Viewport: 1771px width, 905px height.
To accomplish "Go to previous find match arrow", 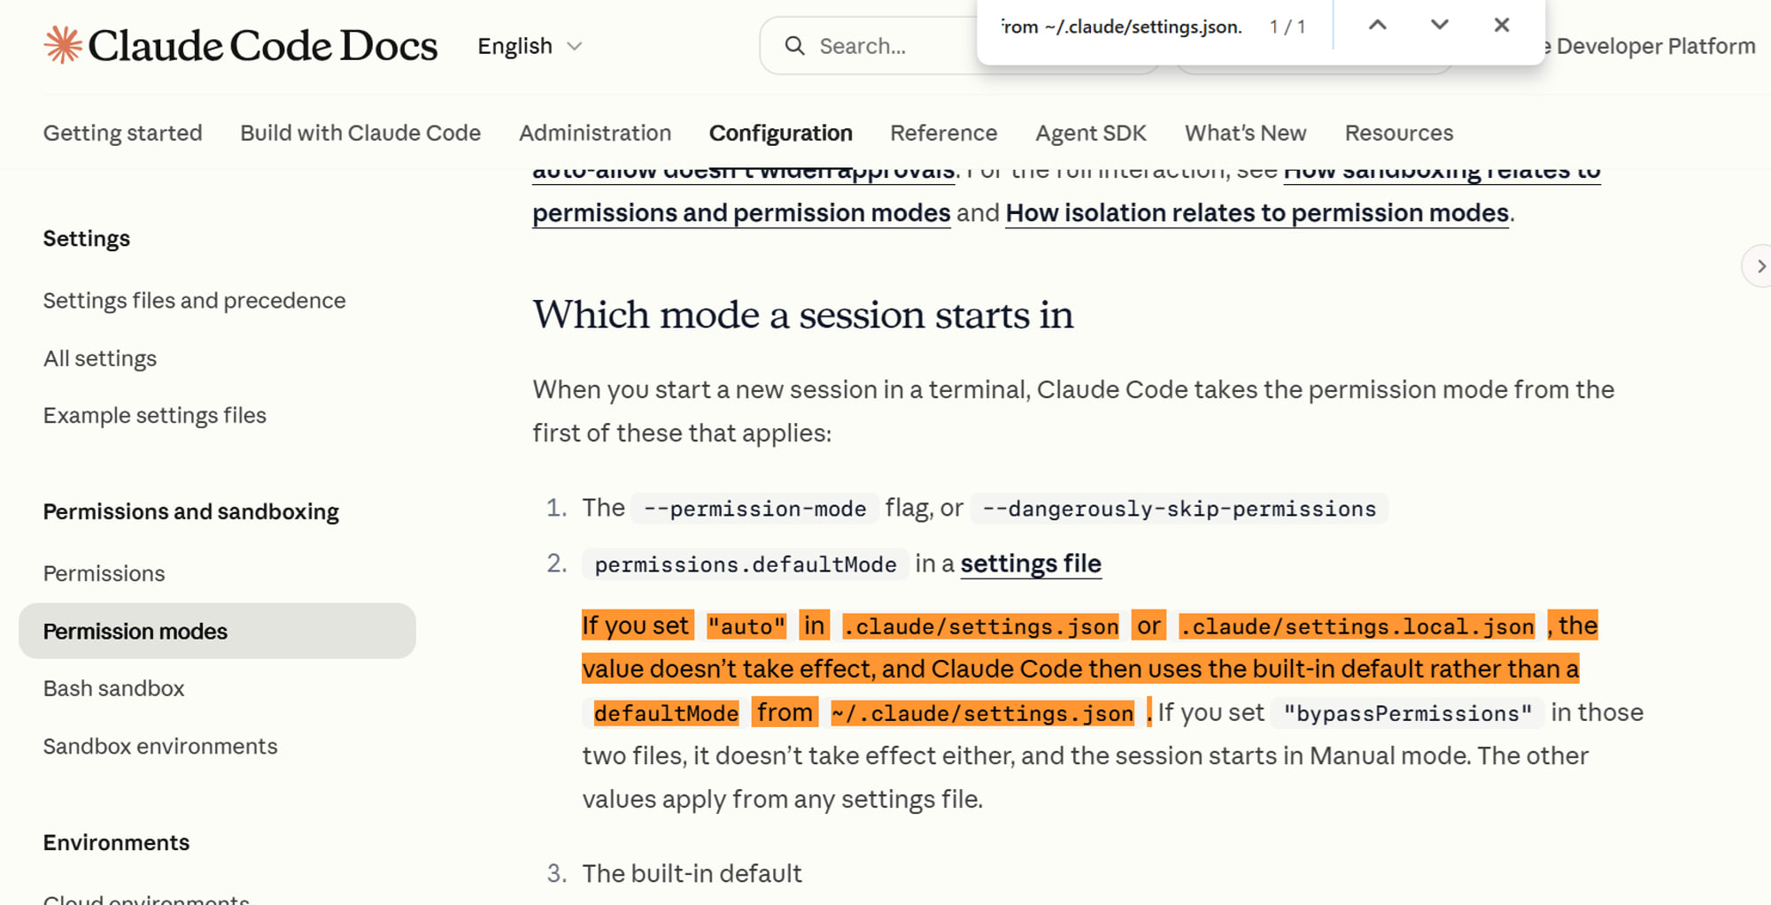I will (x=1377, y=26).
